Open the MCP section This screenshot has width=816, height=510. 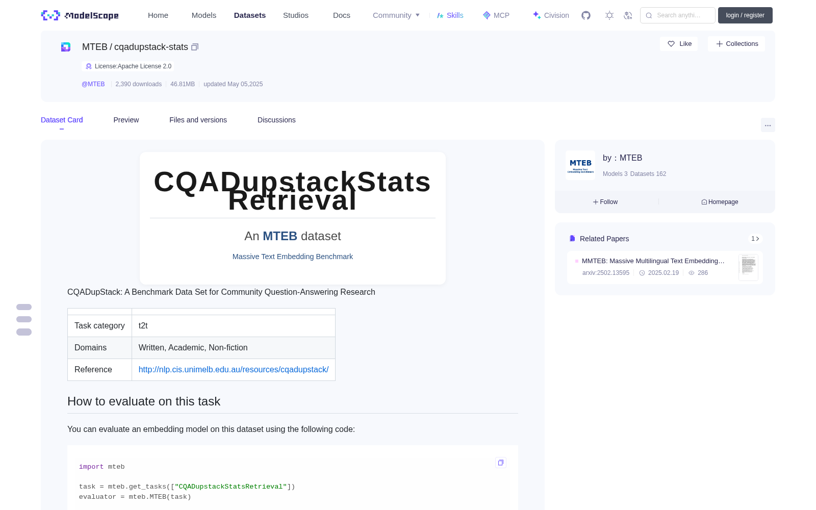(496, 15)
